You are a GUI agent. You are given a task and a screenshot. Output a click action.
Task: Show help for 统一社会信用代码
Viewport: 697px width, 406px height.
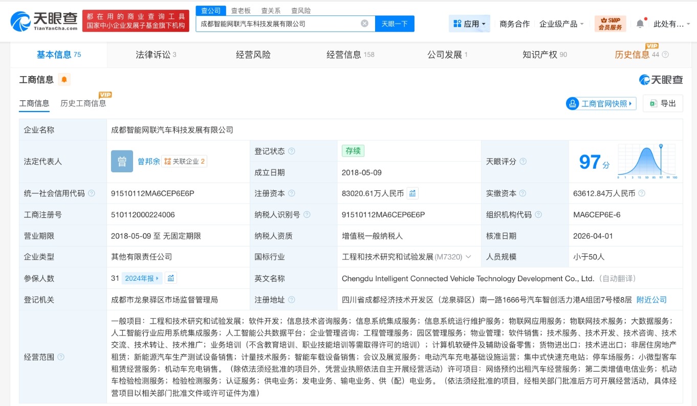point(92,193)
